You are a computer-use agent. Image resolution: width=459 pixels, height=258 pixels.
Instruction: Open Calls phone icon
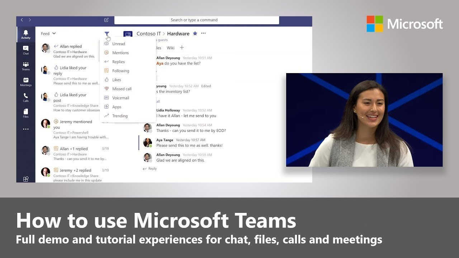(26, 97)
